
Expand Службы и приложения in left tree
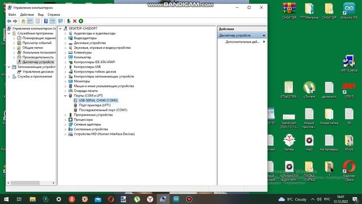9,76
